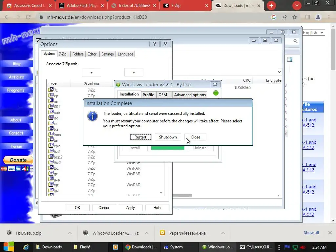
Task: Click Apply in the Options dialog
Action: pyautogui.click(x=131, y=208)
